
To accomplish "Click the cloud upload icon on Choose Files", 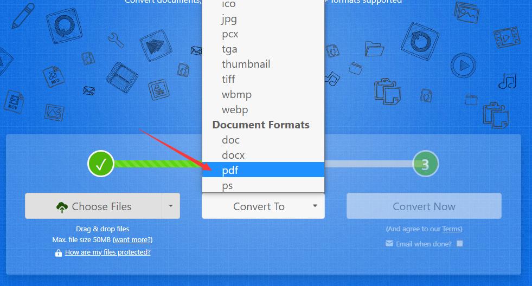I will tap(62, 207).
